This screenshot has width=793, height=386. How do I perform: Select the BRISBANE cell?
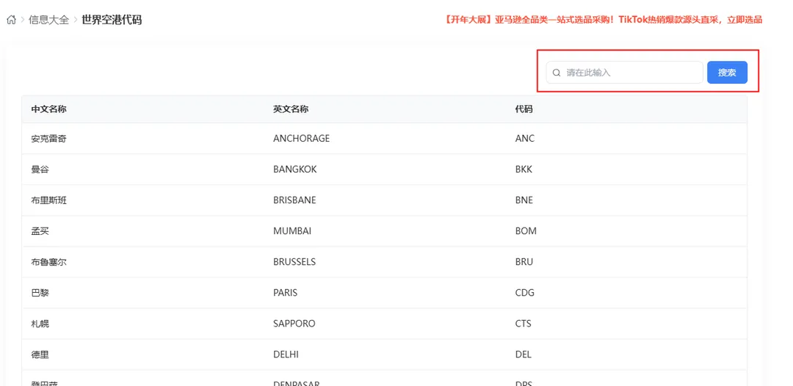(294, 200)
